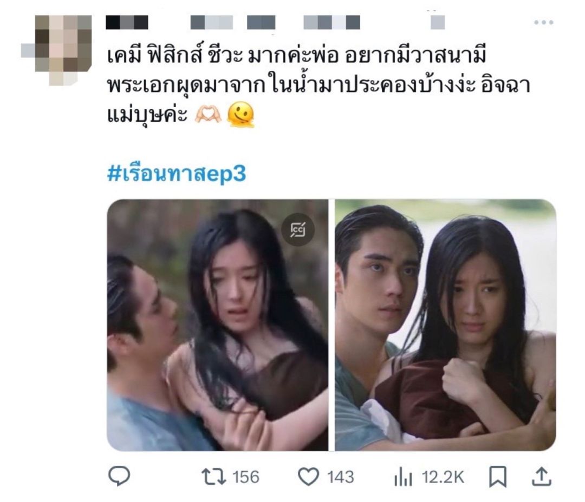This screenshot has height=502, width=585.
Task: Click the 12.2K views count
Action: pyautogui.click(x=443, y=477)
